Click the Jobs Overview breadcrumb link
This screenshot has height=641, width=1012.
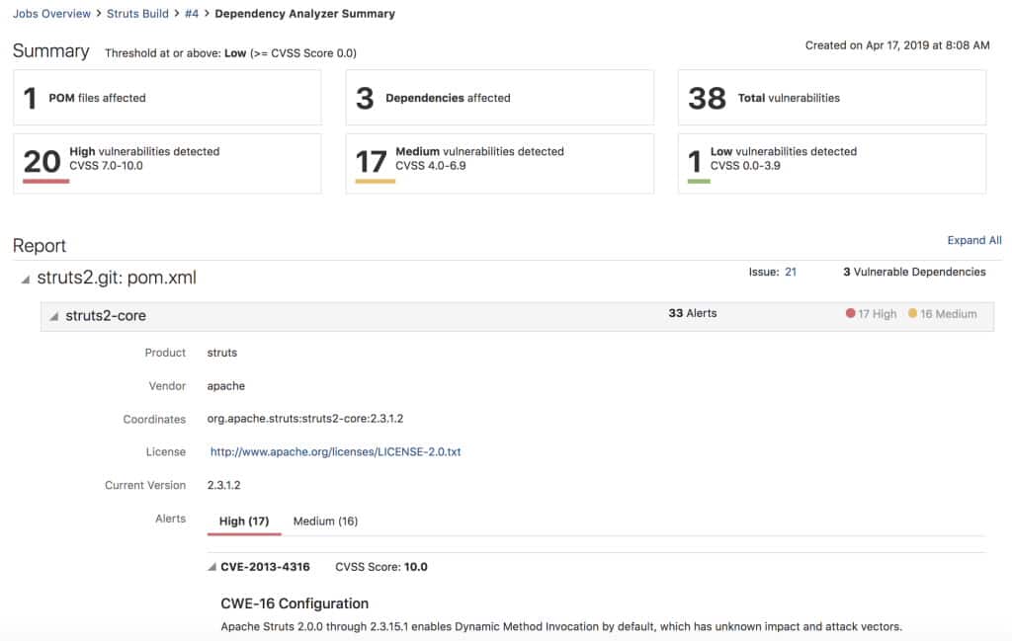coord(51,14)
